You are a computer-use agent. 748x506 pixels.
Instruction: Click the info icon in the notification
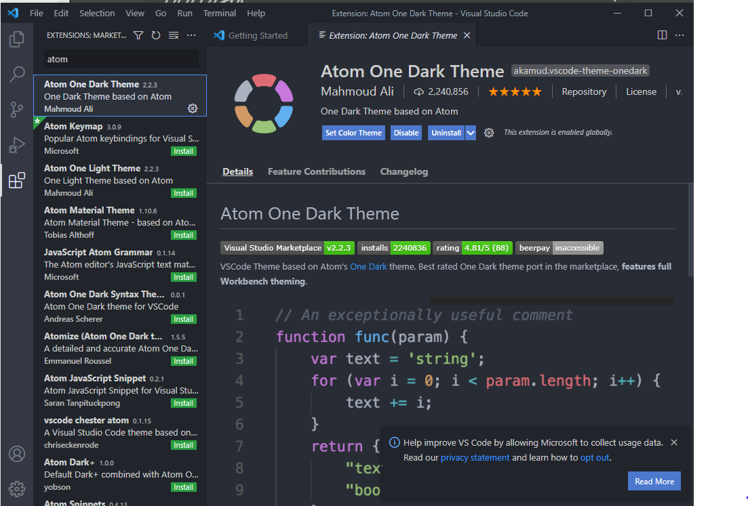pos(395,442)
